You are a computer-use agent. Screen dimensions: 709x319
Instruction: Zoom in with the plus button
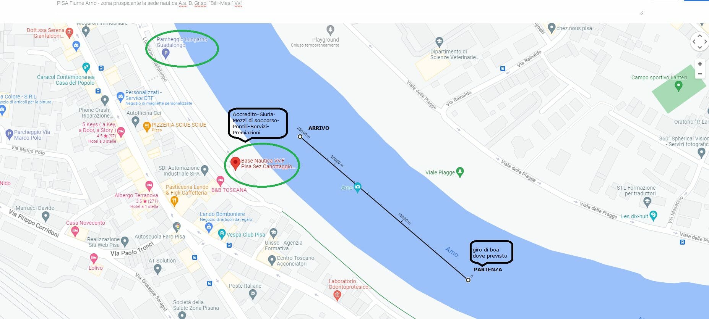[x=700, y=64]
